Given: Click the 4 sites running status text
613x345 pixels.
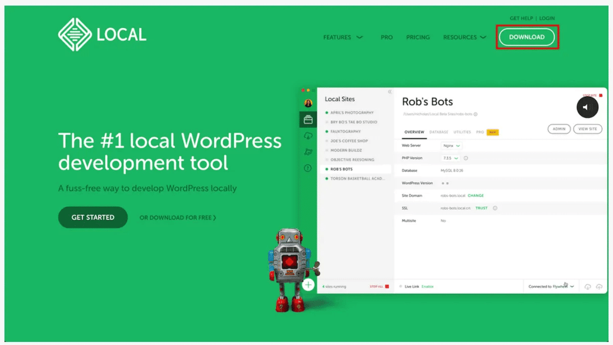Looking at the screenshot, I should [334, 287].
